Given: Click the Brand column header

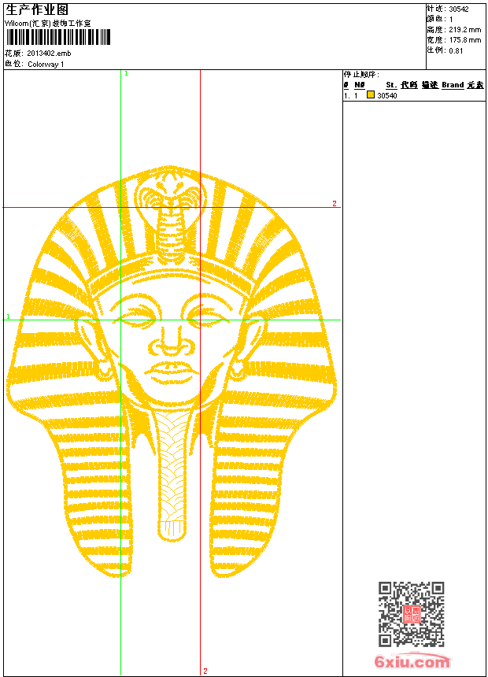Looking at the screenshot, I should [453, 85].
